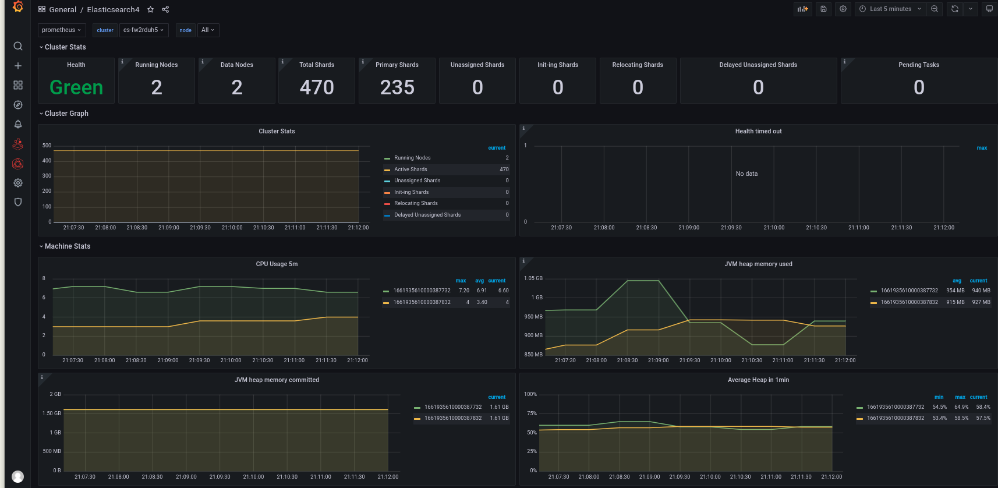Viewport: 998px width, 488px height.
Task: Refresh the dashboard
Action: 955,9
